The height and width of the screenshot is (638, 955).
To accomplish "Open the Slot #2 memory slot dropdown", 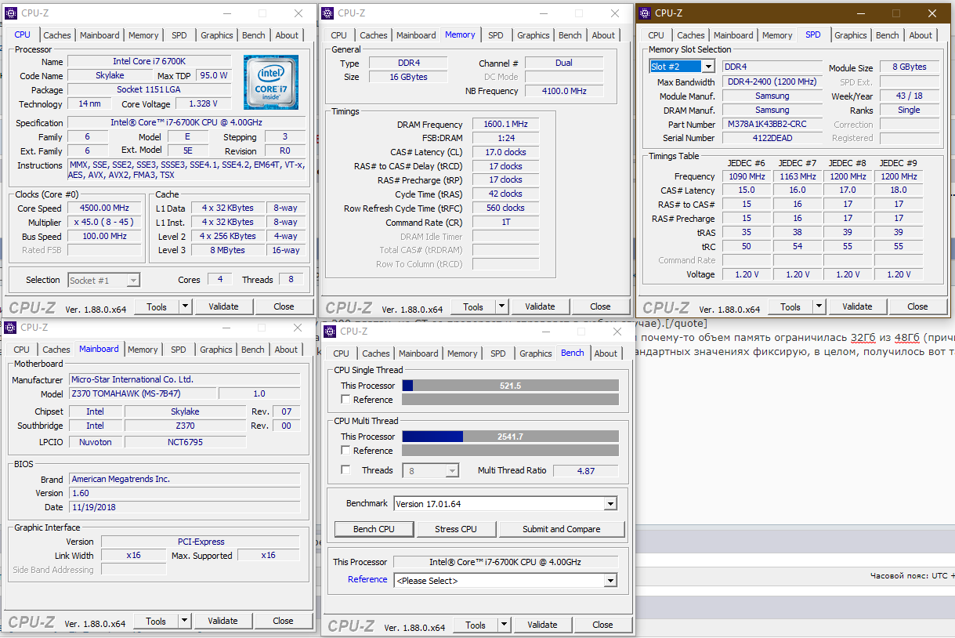I will [708, 67].
